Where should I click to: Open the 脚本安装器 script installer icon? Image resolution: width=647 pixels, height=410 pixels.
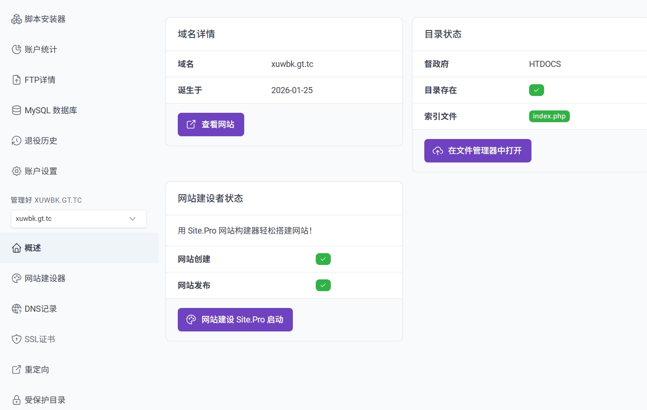coord(16,19)
